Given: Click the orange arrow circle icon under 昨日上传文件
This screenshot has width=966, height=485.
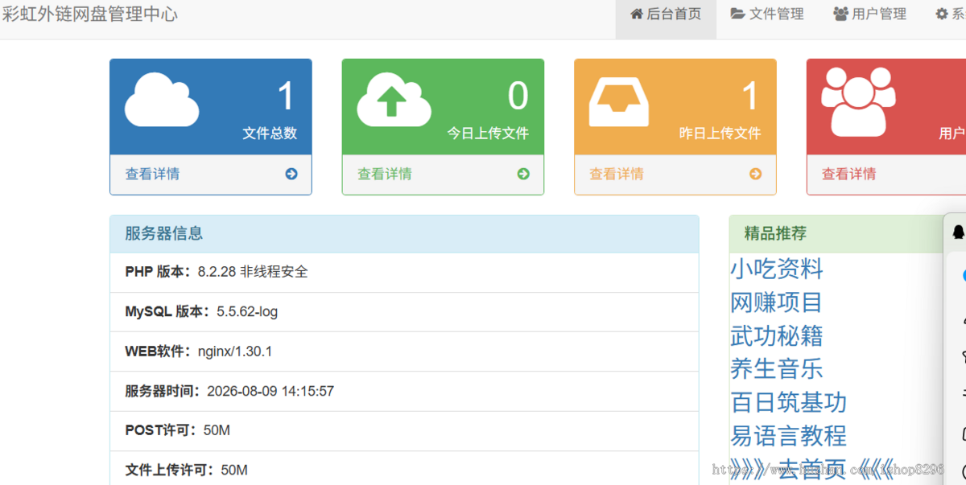Looking at the screenshot, I should click(x=755, y=174).
